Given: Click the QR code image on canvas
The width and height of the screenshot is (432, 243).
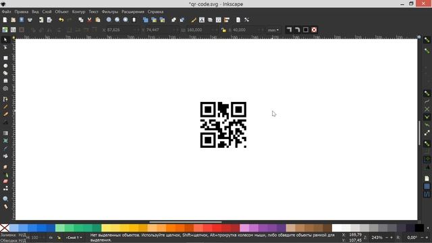Looking at the screenshot, I should click(x=223, y=125).
